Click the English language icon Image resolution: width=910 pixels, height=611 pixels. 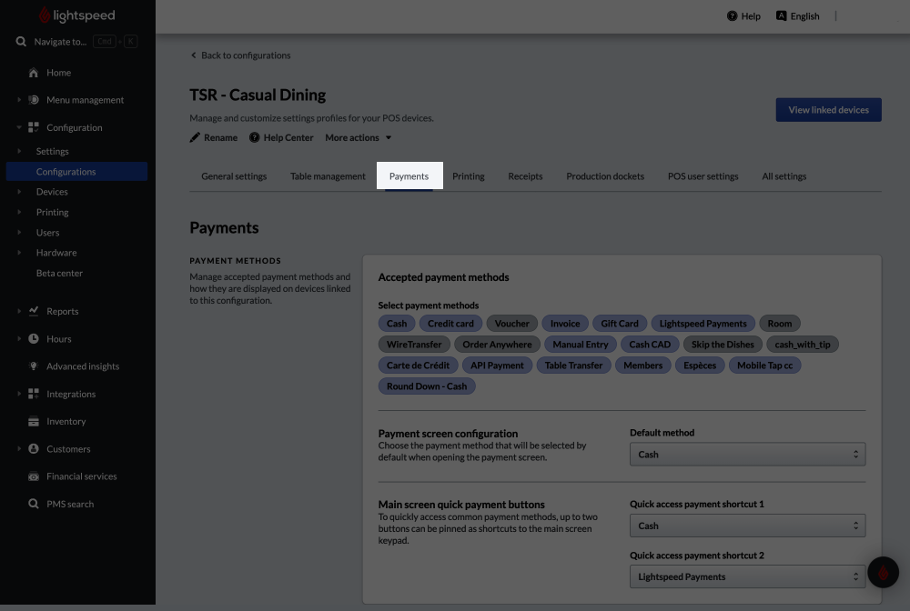(x=781, y=15)
